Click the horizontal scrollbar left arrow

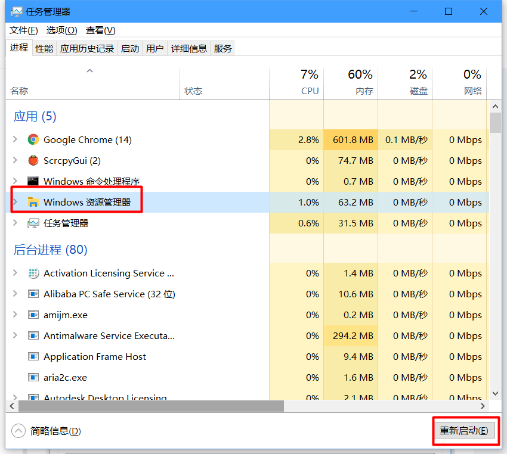click(x=12, y=406)
